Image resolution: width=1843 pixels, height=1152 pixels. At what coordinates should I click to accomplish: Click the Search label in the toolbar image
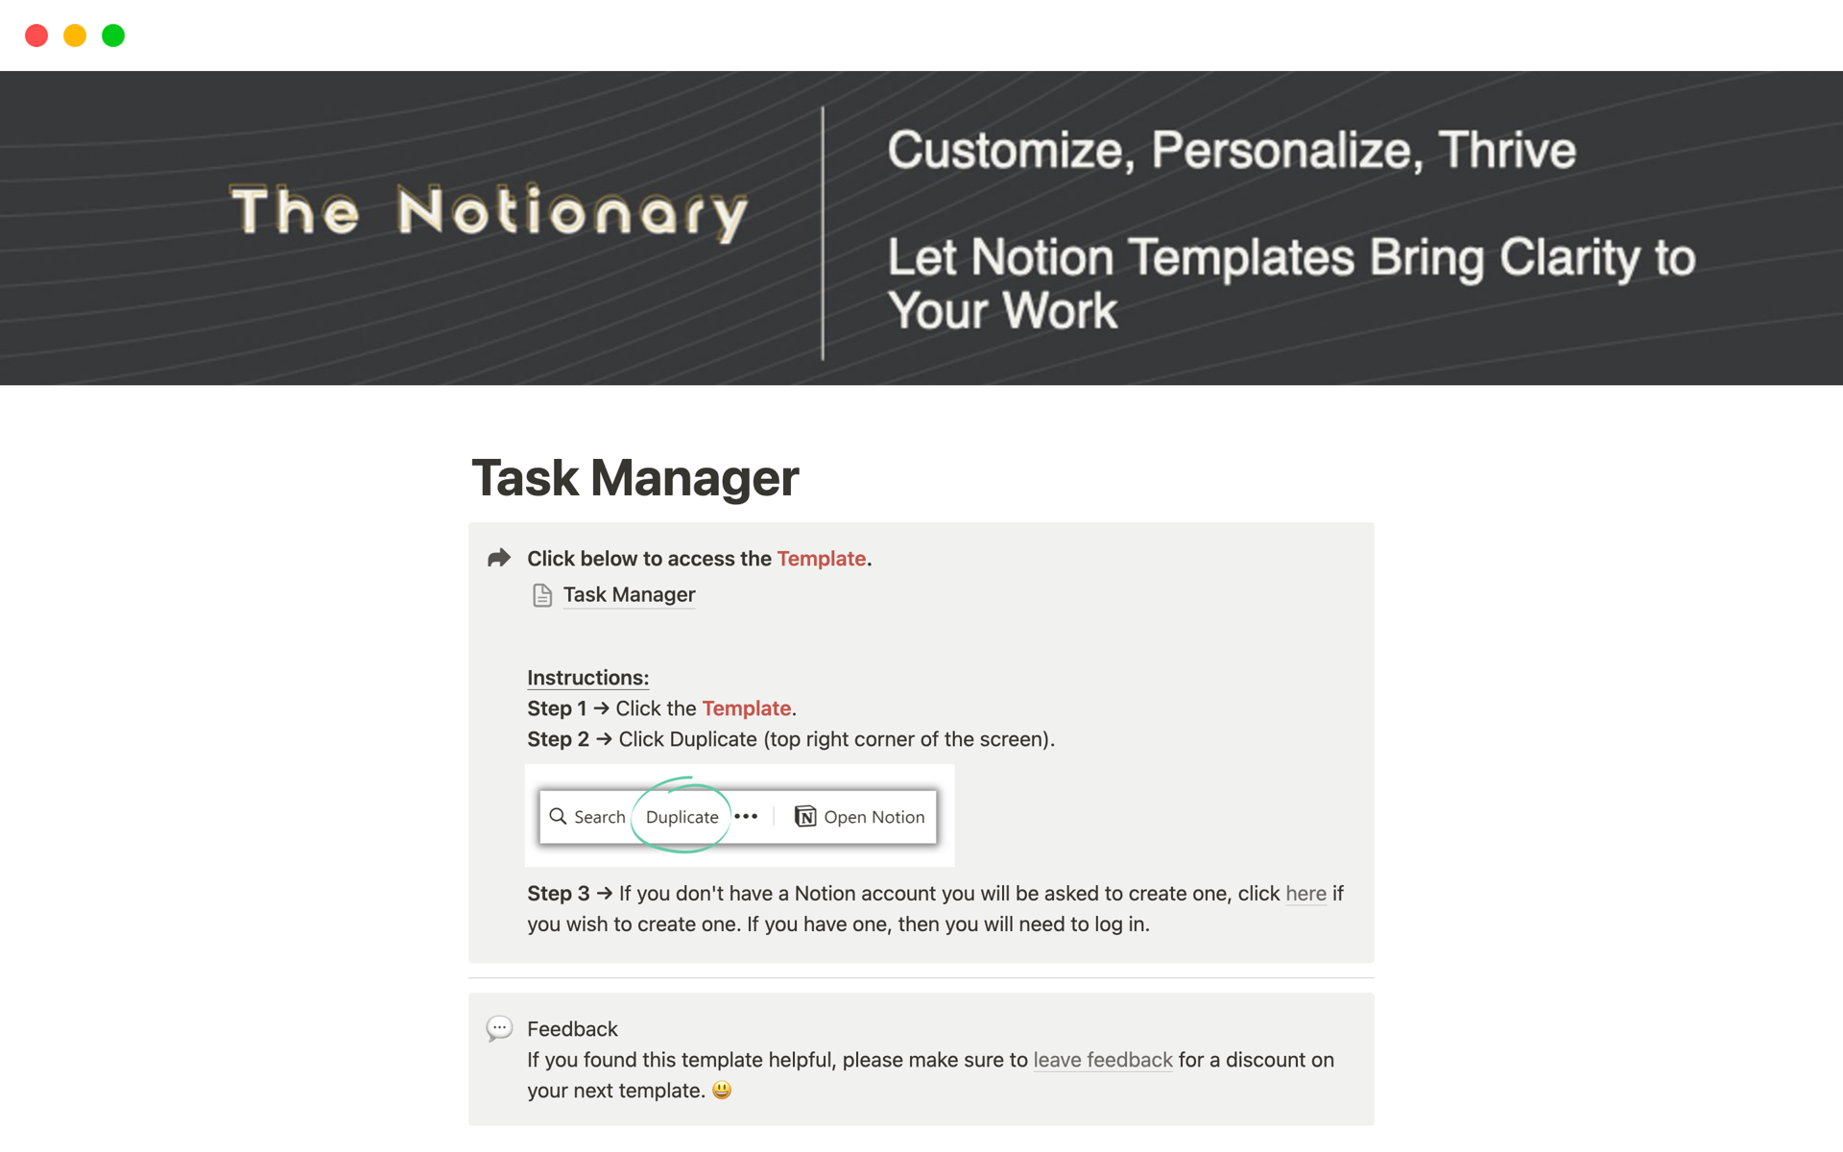pos(599,817)
